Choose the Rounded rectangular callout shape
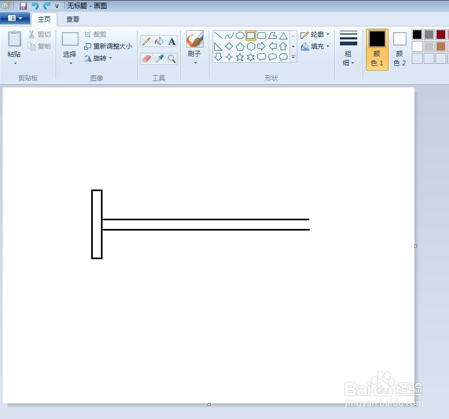Viewport: 449px width, 419px height. pos(261,57)
